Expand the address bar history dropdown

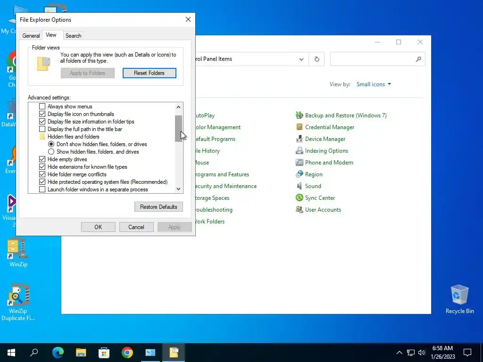coord(301,59)
